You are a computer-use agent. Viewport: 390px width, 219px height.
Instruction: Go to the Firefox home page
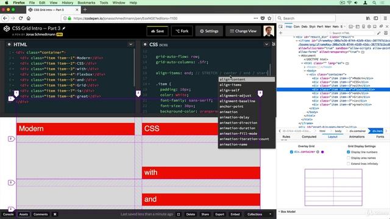pyautogui.click(x=29, y=18)
